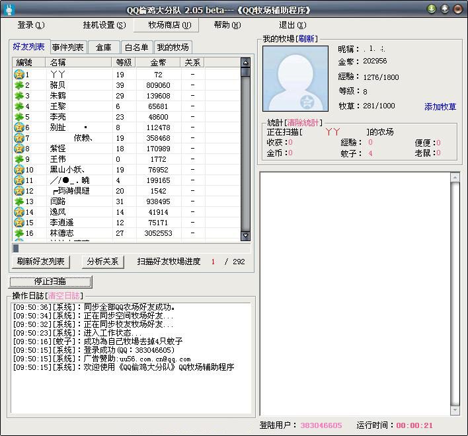This screenshot has width=468, height=436.
Task: Click the clover icon next to 朱鹤
Action: (x=19, y=95)
